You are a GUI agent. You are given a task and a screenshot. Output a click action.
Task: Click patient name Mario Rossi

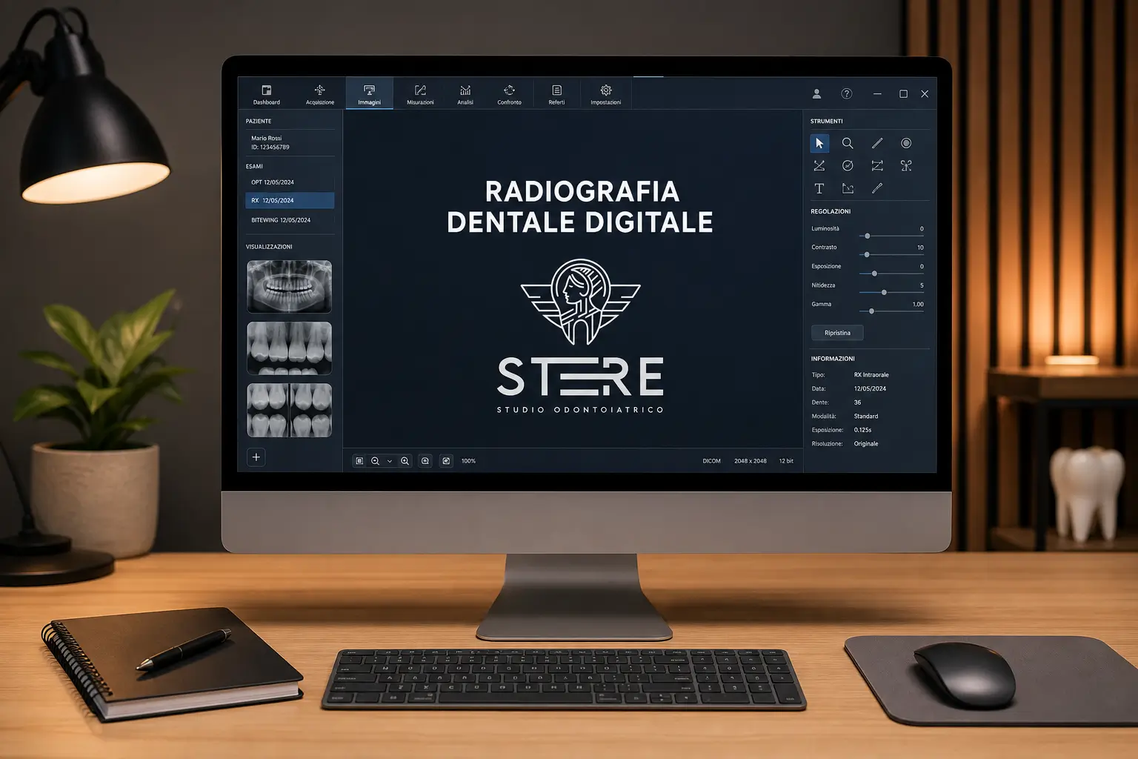266,139
